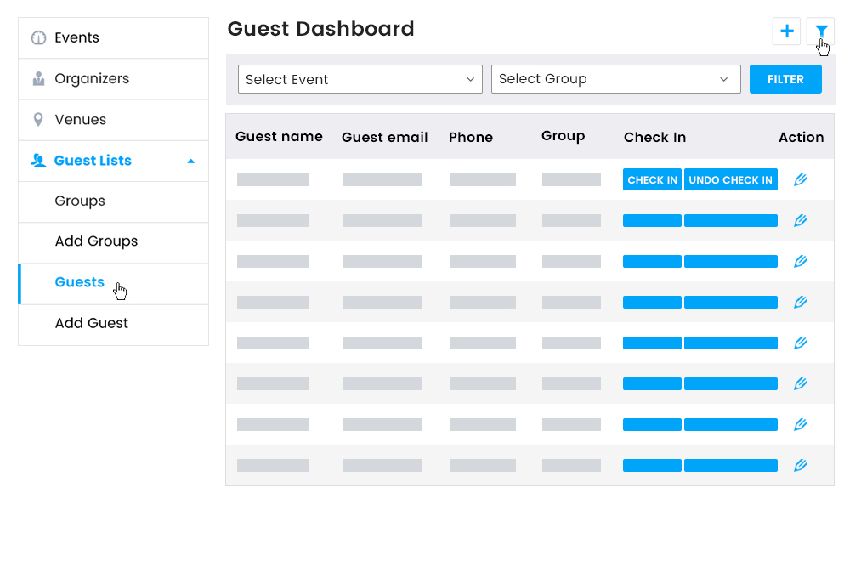
Task: Collapse Guest Lists with the up chevron
Action: tap(192, 161)
